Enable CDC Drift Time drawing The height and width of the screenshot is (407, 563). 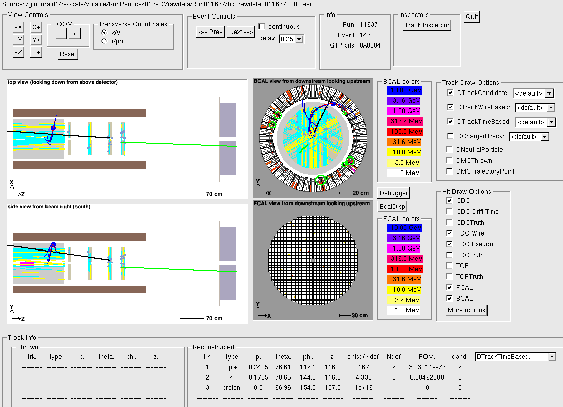click(449, 211)
